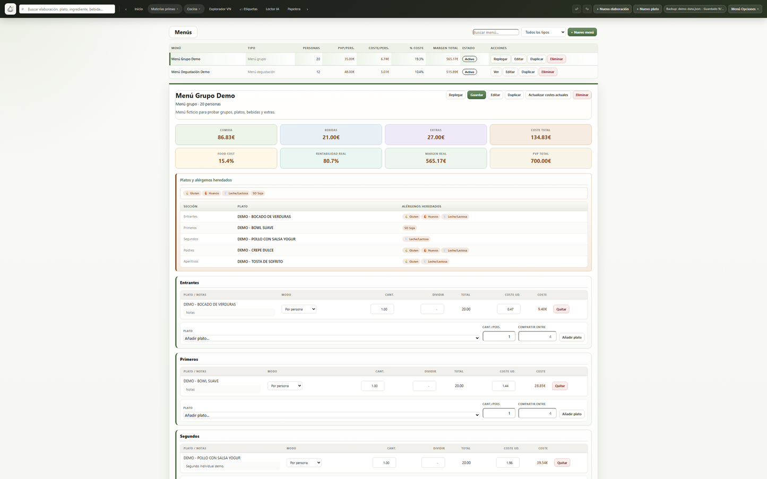The width and height of the screenshot is (767, 479).
Task: Click the garlic app logo icon
Action: click(10, 9)
